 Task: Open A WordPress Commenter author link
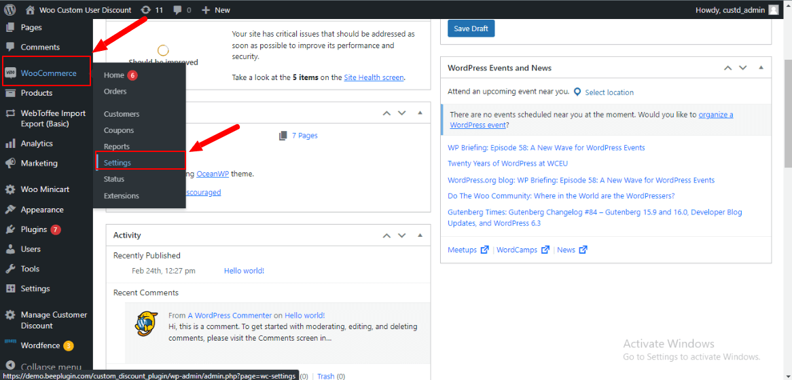point(230,316)
